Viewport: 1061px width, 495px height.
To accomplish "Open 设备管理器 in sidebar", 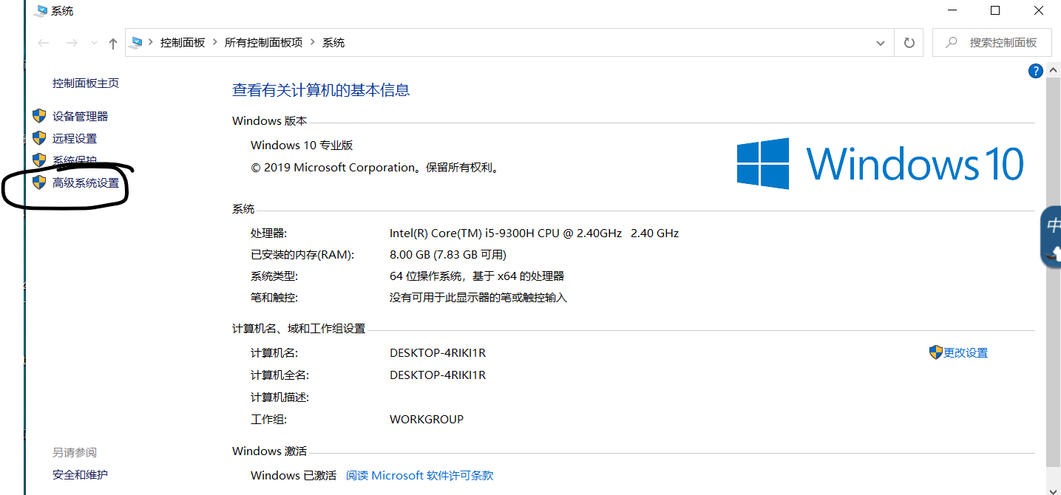I will tap(80, 117).
